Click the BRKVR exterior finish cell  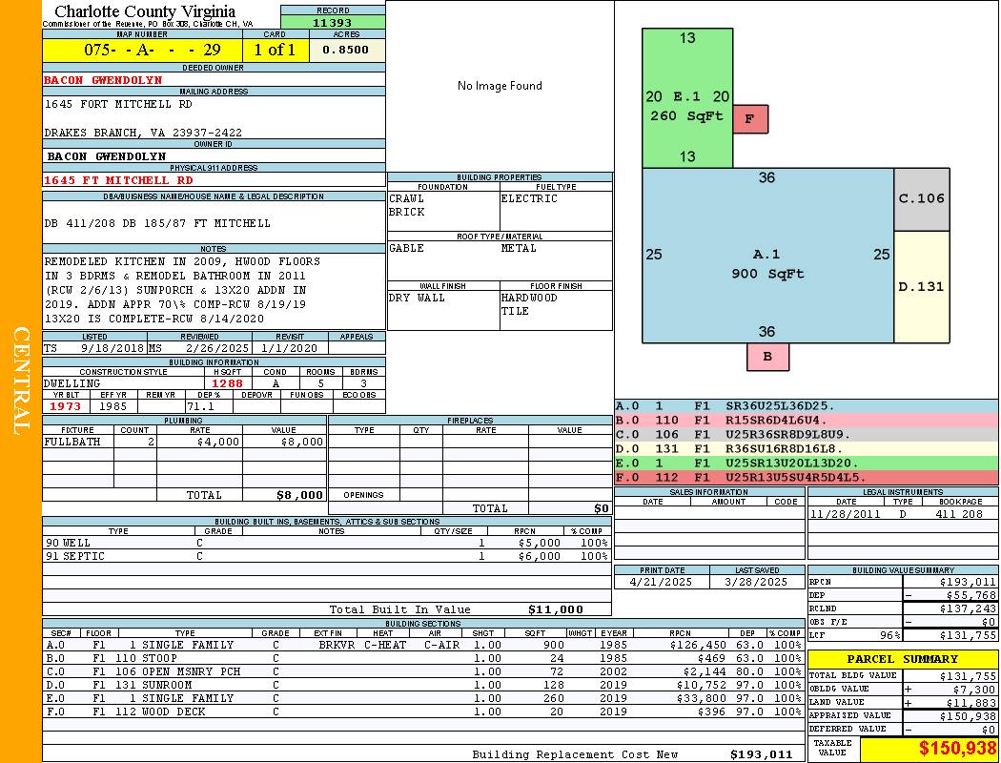point(337,645)
